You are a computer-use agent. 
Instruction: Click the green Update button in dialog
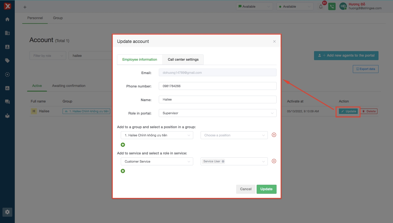click(266, 189)
